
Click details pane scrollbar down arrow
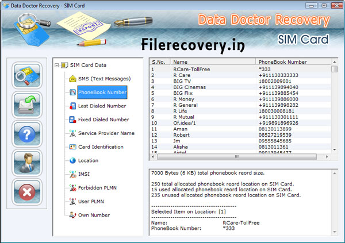[x=335, y=232]
